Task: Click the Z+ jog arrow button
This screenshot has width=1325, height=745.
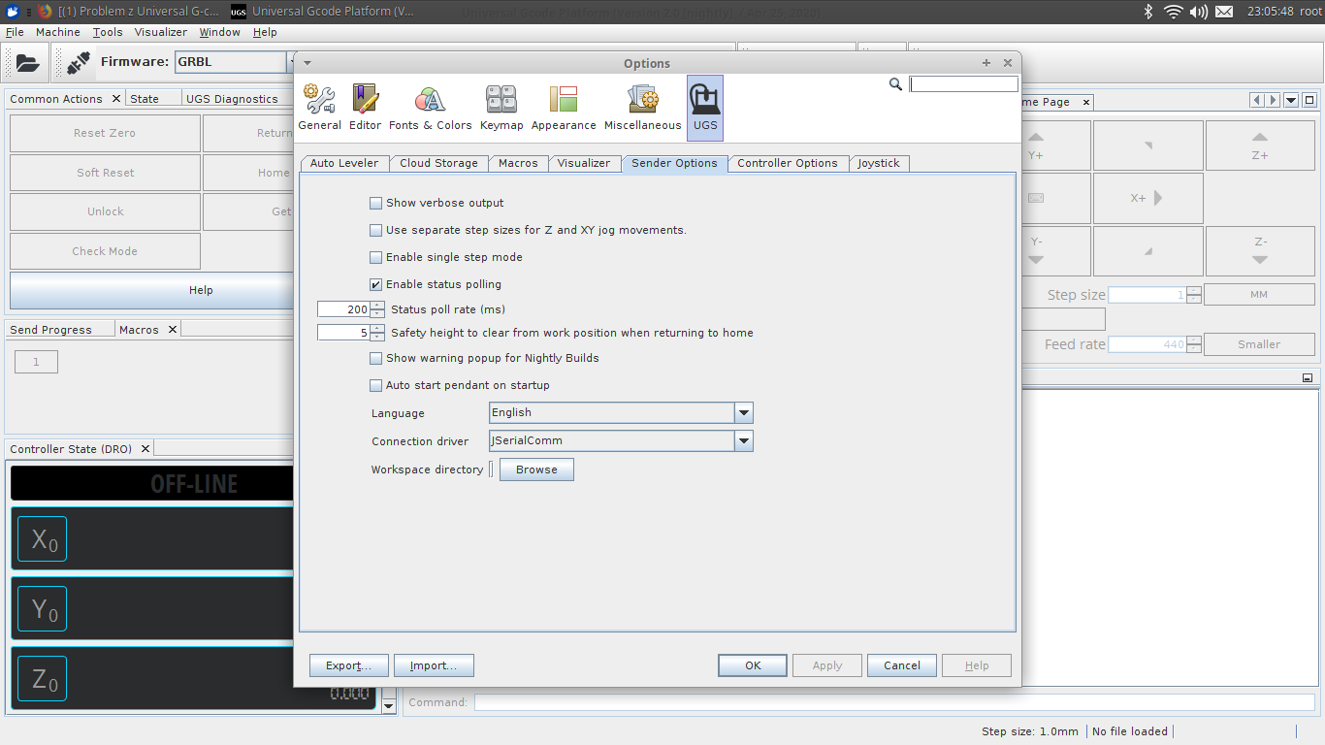Action: (1259, 146)
